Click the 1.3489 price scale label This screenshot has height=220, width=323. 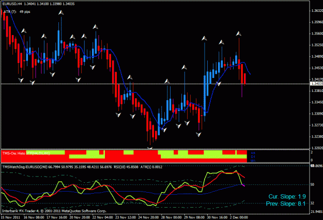pyautogui.click(x=317, y=56)
